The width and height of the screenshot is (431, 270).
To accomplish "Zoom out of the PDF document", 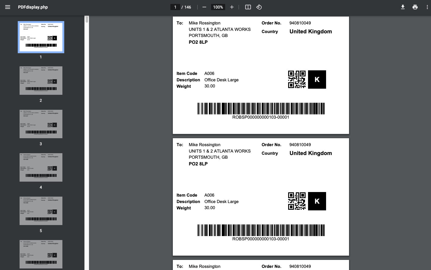I will [x=204, y=7].
